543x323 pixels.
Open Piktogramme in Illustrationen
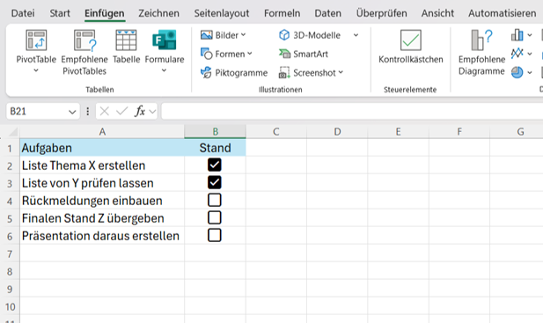click(x=234, y=73)
